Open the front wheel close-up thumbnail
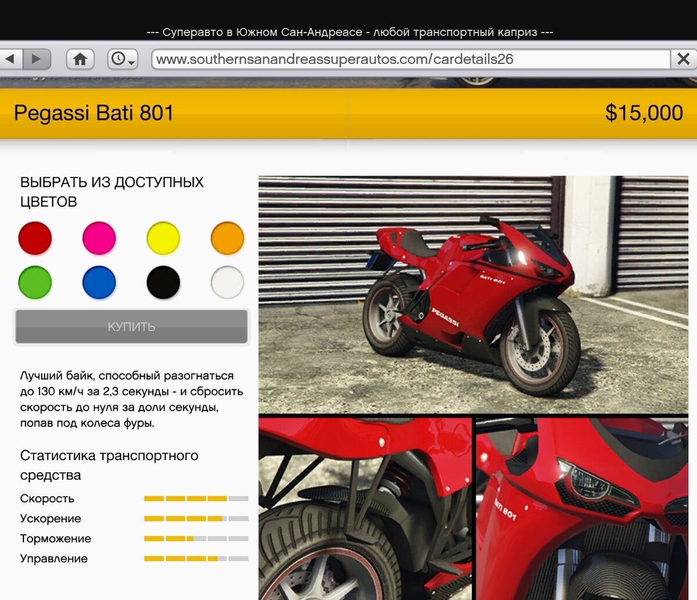The image size is (697, 600). (365, 508)
